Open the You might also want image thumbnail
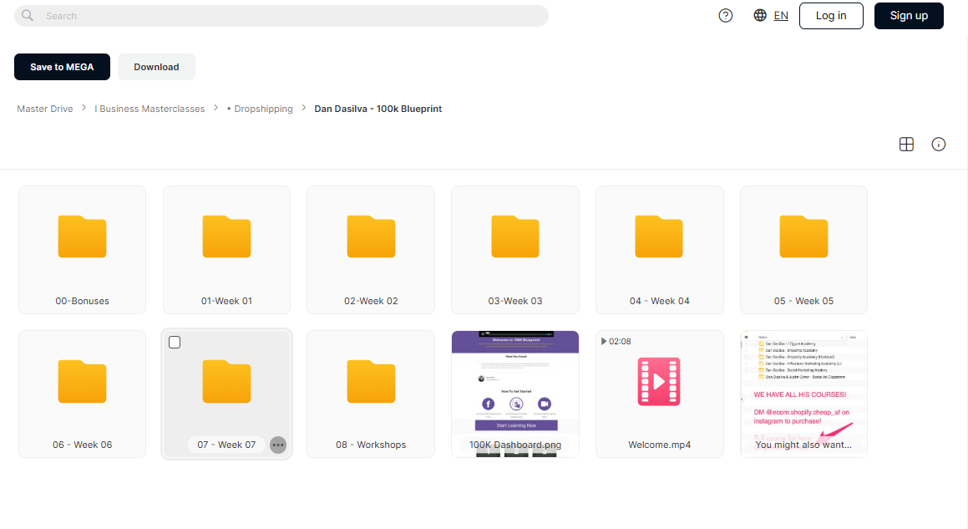 point(803,394)
